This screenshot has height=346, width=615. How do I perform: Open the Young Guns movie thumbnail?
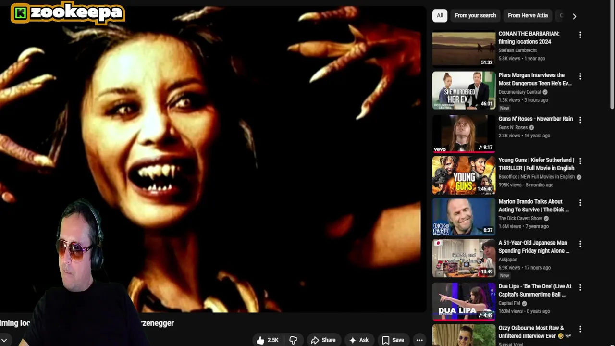(464, 175)
